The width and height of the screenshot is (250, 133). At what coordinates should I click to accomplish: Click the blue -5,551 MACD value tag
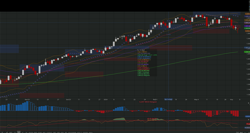[247, 117]
